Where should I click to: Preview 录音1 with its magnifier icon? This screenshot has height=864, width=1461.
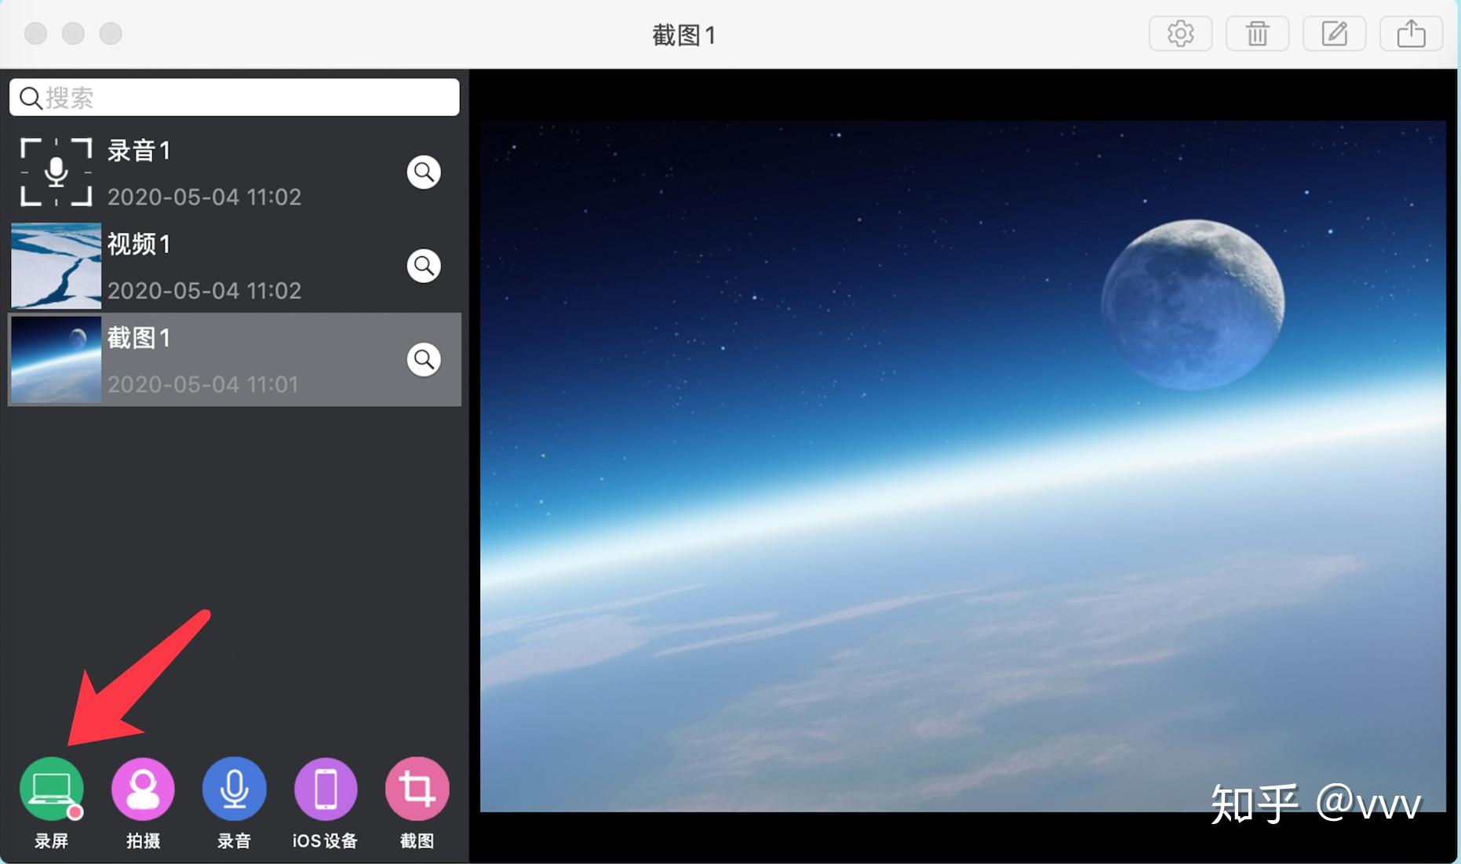click(x=424, y=172)
